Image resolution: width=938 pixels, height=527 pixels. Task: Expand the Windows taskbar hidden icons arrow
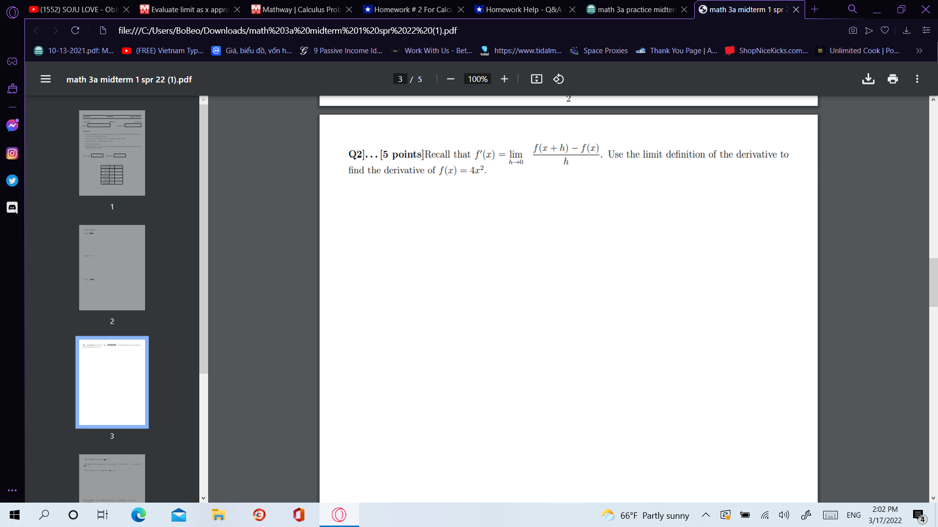[705, 515]
